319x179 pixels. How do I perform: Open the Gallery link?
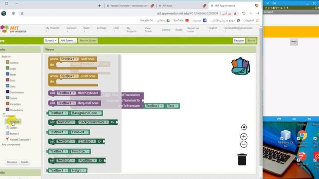coord(166,30)
